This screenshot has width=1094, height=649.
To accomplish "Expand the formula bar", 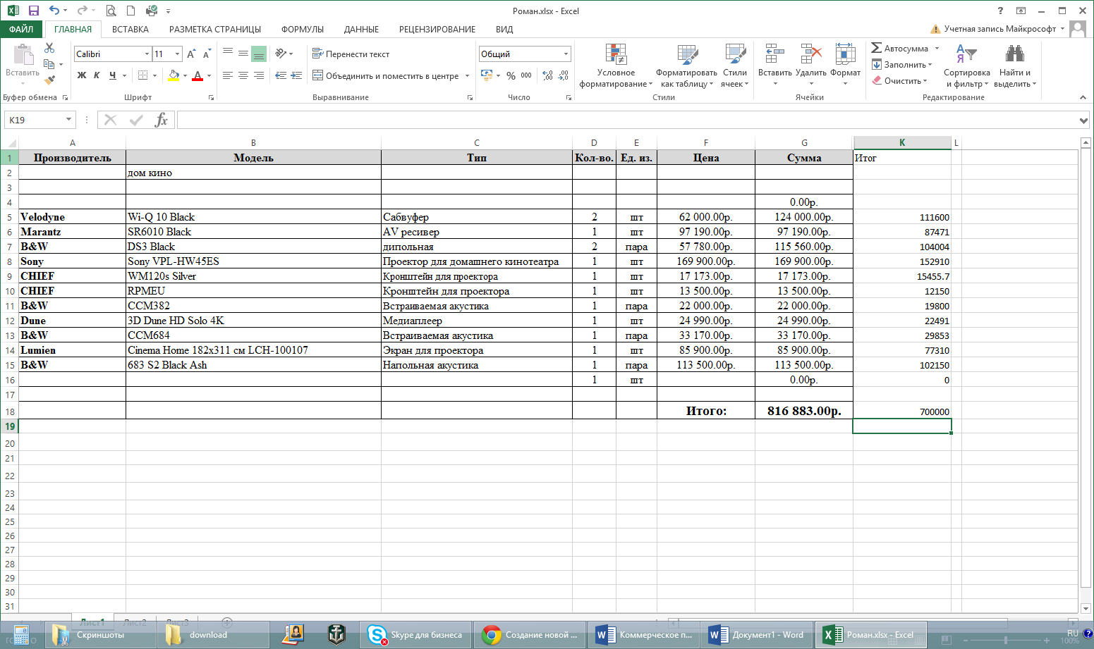I will pos(1084,120).
